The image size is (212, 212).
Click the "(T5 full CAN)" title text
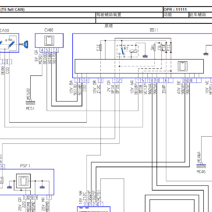pyautogui.click(x=12, y=9)
